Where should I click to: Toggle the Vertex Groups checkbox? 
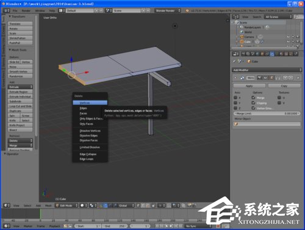coord(253,108)
